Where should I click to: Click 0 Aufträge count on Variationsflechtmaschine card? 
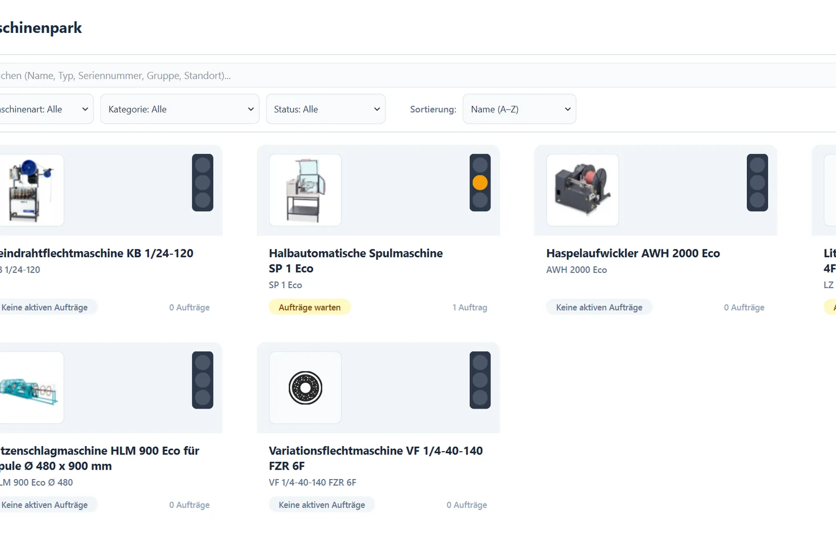click(x=467, y=505)
